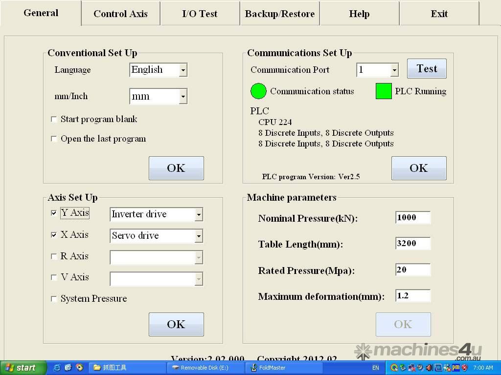Click the EN language bar indicator
501x375 pixels.
pos(375,368)
